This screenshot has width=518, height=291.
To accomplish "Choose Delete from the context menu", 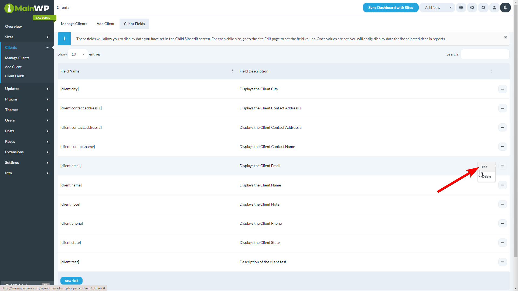I will [x=487, y=176].
